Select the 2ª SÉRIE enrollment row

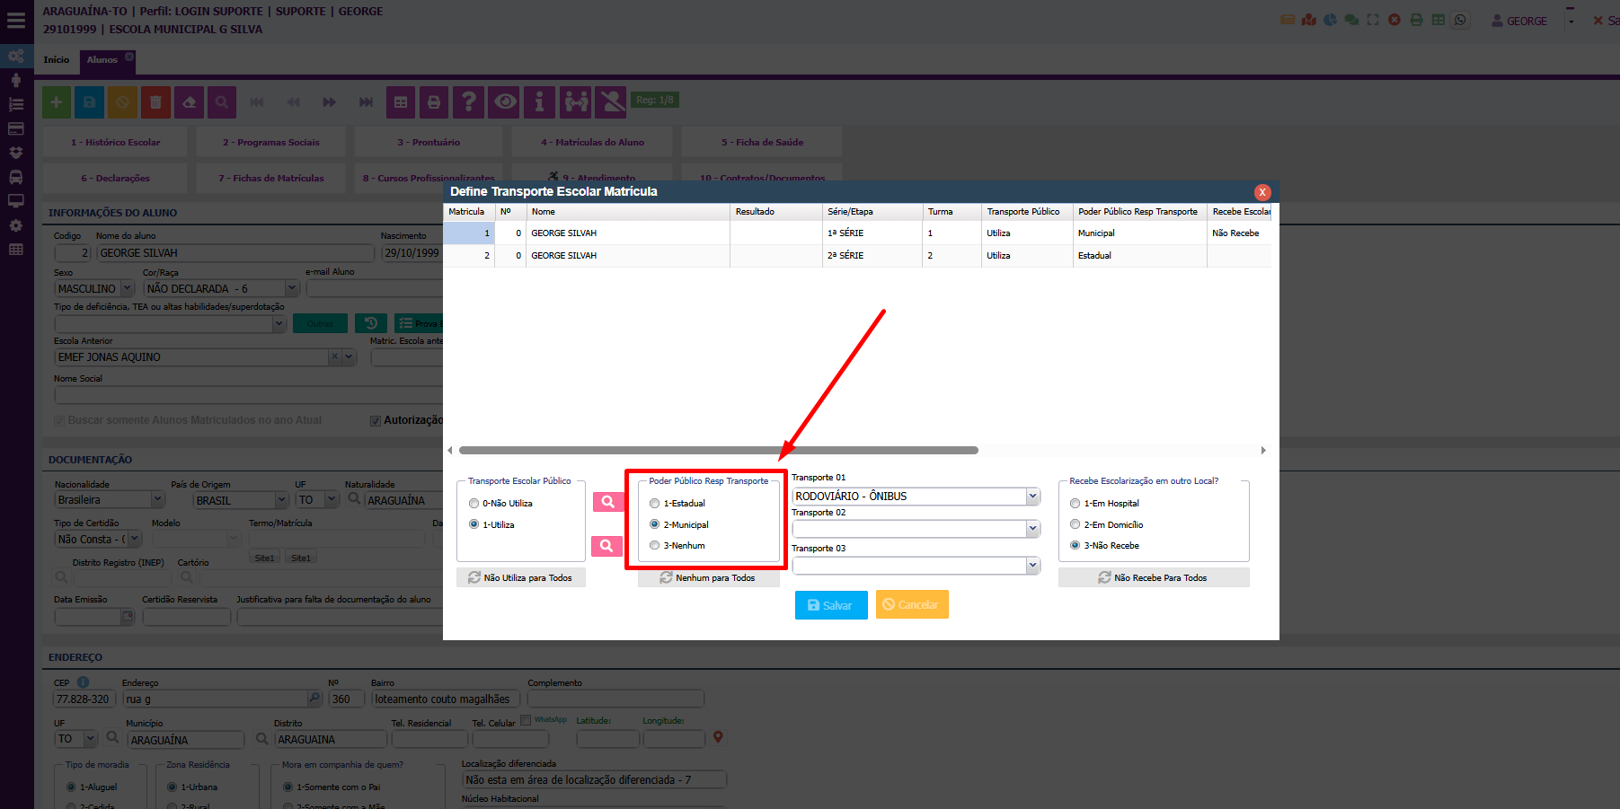click(845, 256)
